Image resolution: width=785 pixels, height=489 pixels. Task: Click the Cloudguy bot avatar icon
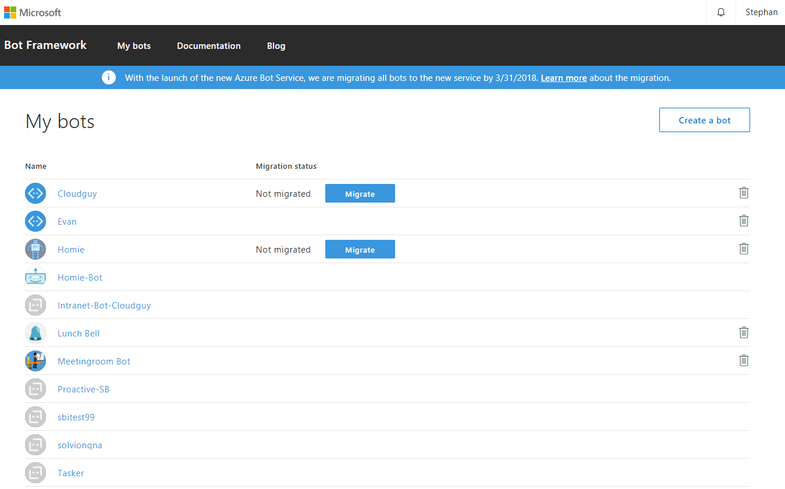pos(35,193)
